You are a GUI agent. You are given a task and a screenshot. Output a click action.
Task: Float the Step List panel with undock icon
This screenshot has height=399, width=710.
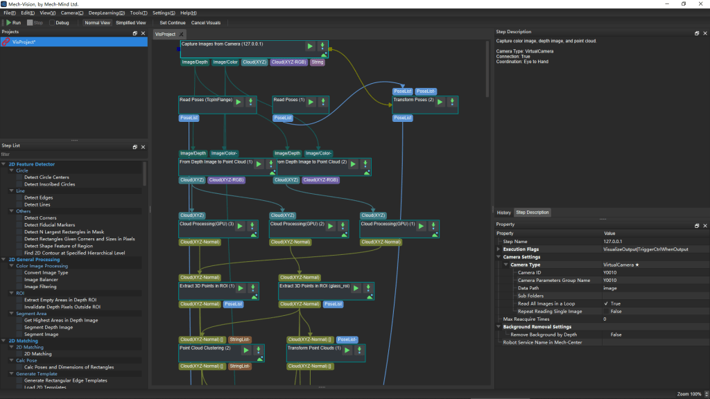pos(135,147)
